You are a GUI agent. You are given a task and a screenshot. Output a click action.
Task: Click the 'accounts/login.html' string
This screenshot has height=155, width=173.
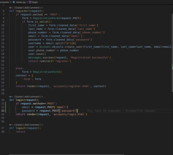click(x=69, y=114)
